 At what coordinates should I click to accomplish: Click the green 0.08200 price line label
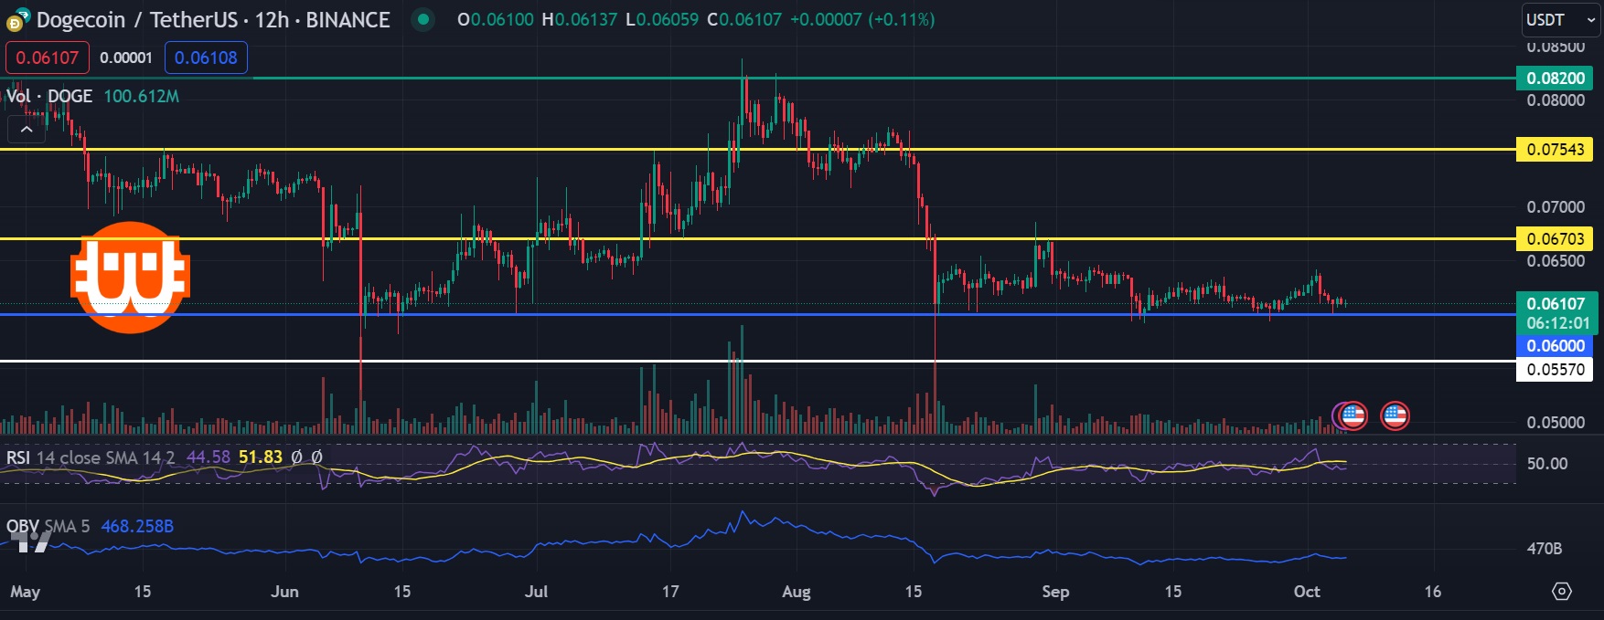coord(1555,78)
